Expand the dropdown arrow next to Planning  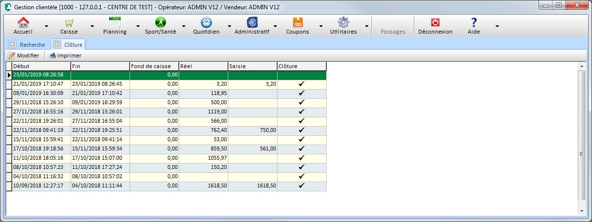tap(138, 26)
